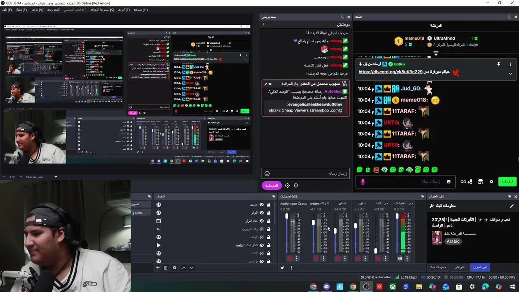Open the pinned message three-dot menu
The image size is (519, 292).
click(x=510, y=64)
